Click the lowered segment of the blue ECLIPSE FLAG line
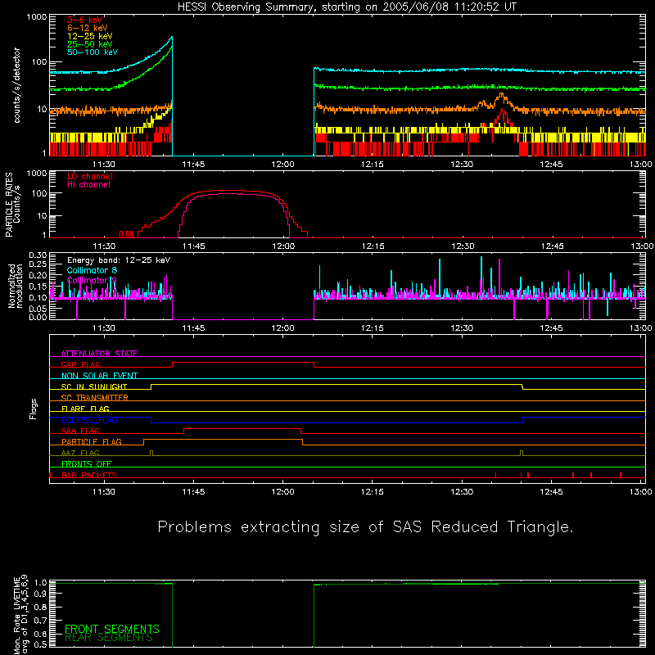 click(x=337, y=422)
